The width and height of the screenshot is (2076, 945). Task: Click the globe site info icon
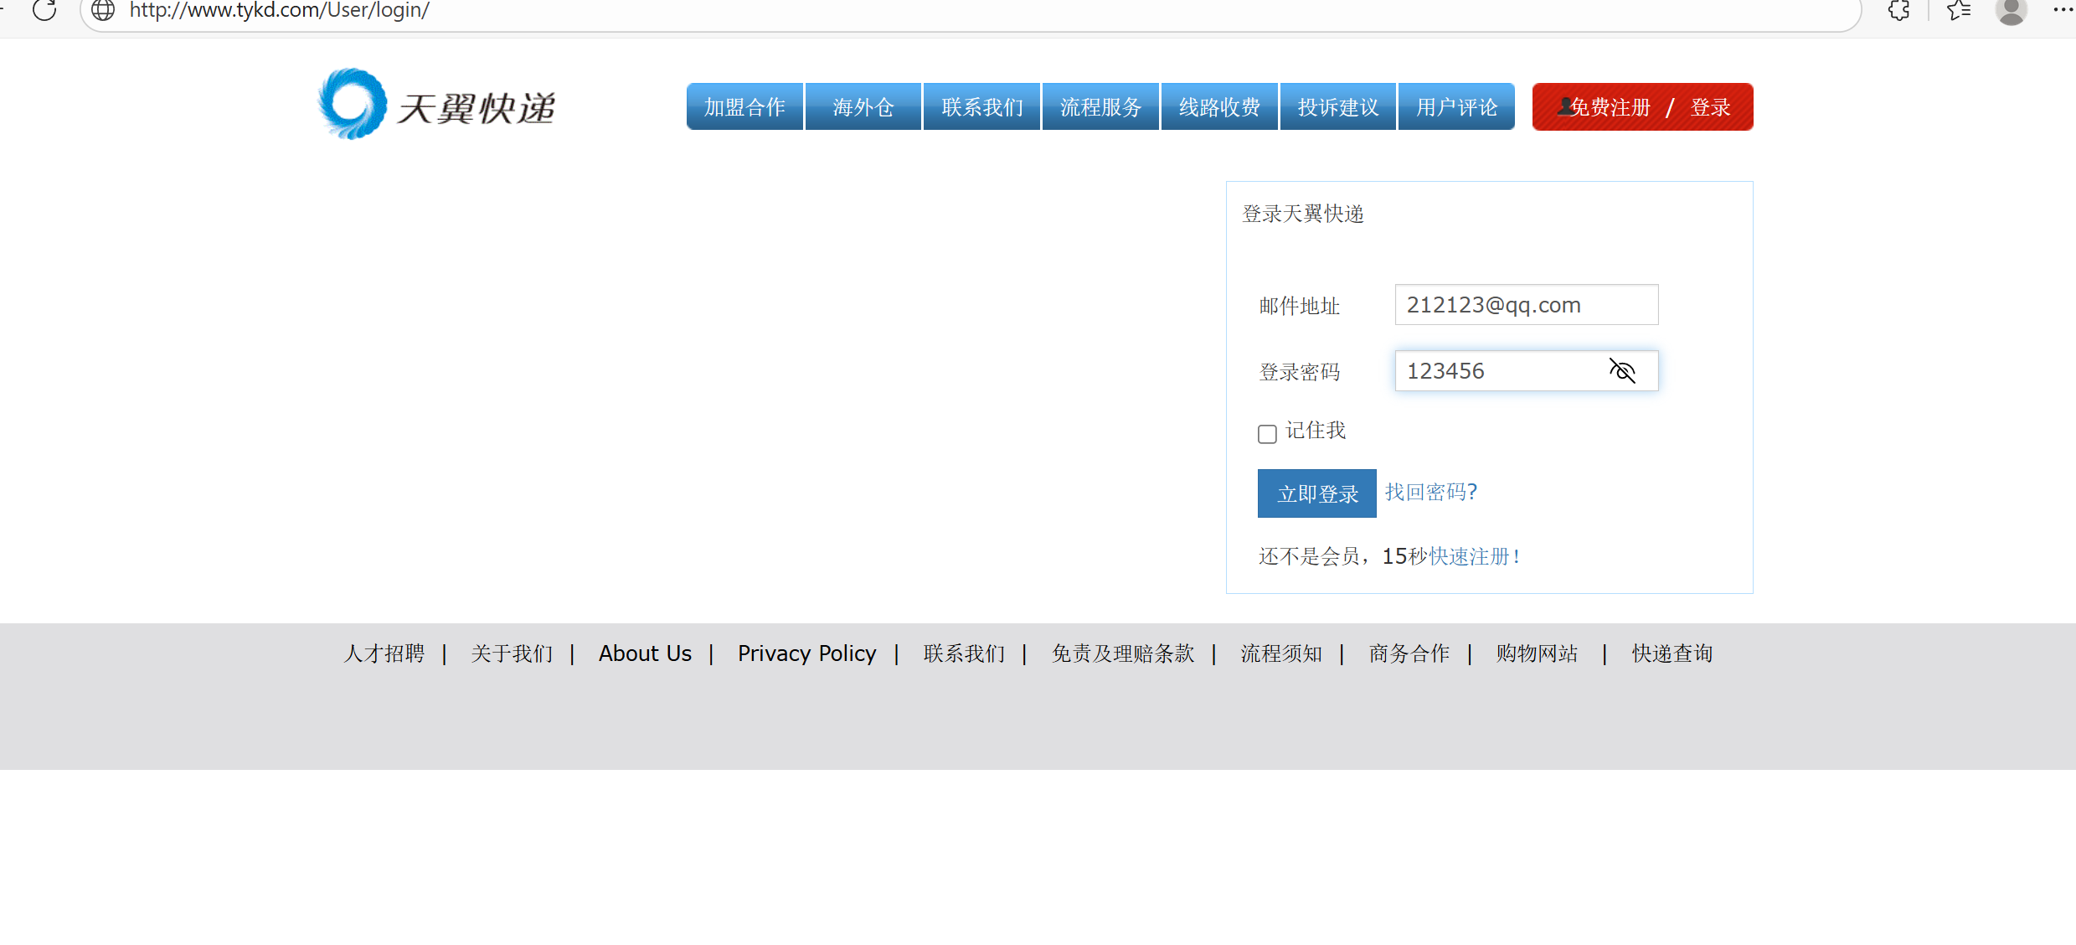click(x=103, y=10)
